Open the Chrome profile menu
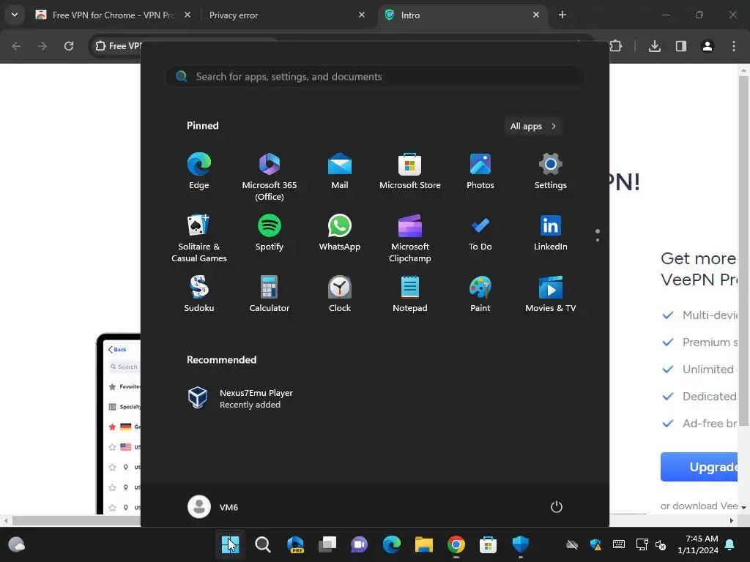This screenshot has width=750, height=562. pos(708,46)
